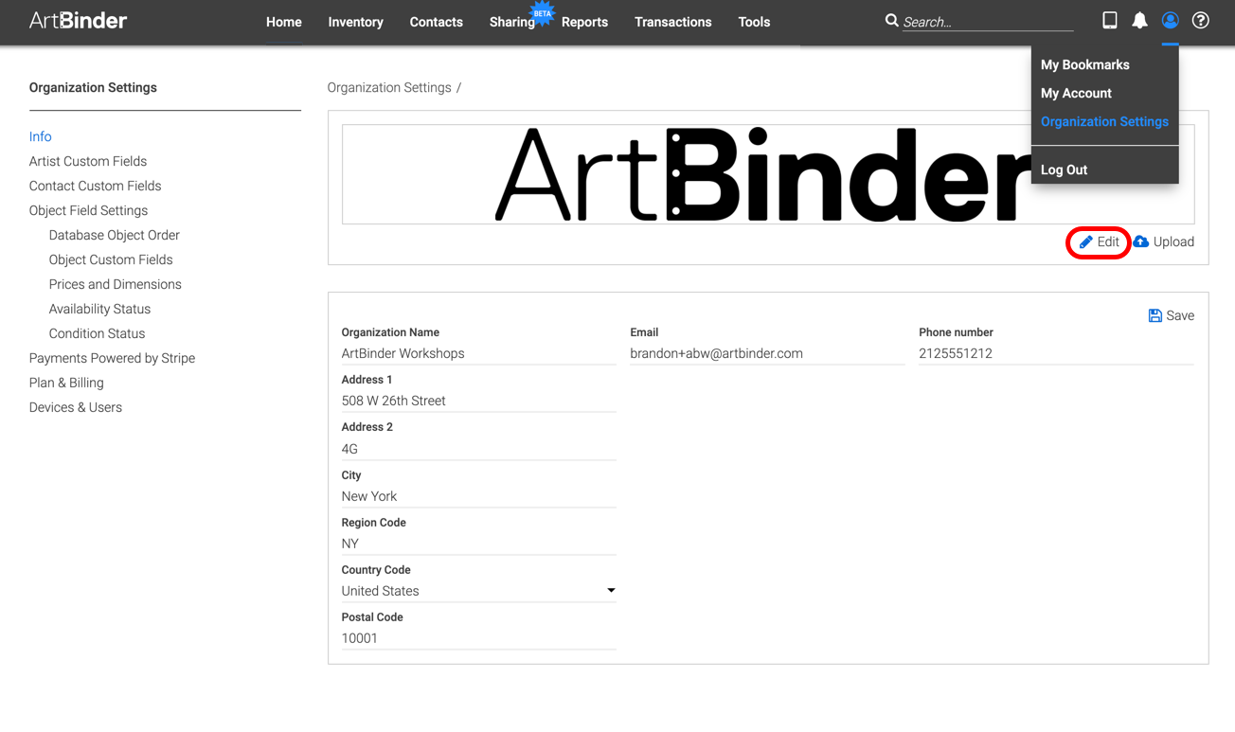The image size is (1235, 732).
Task: Click the Organization Settings breadcrumb
Action: (389, 87)
